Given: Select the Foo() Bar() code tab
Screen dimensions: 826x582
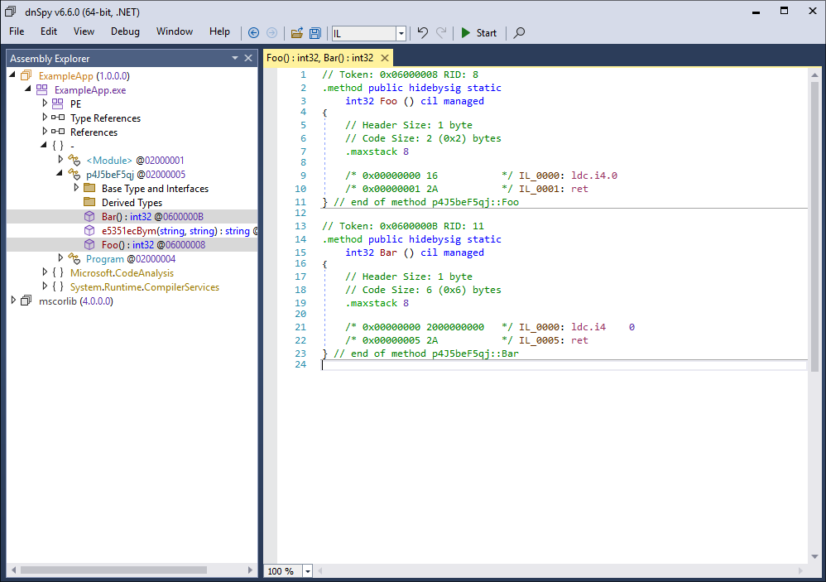Looking at the screenshot, I should click(x=319, y=58).
